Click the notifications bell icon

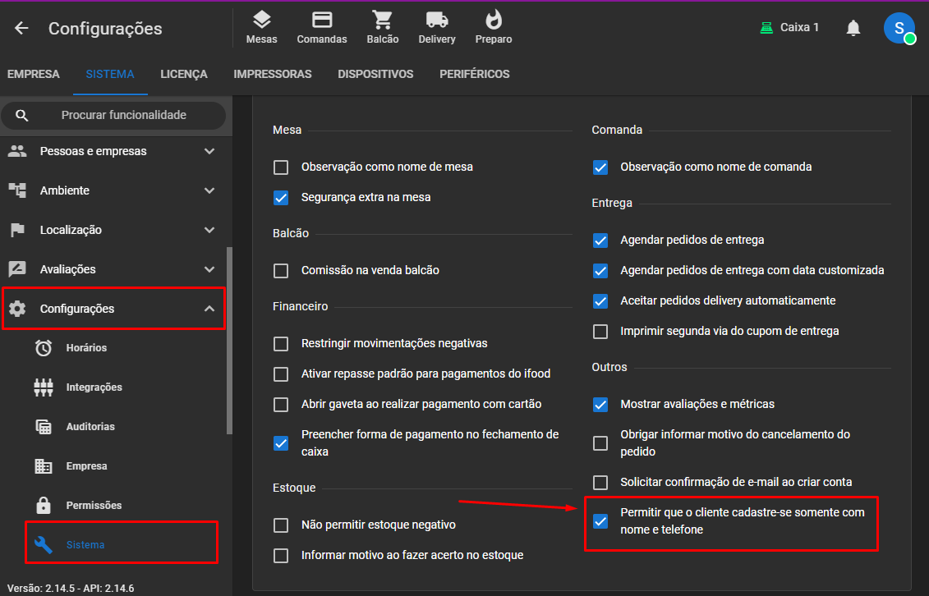click(853, 28)
